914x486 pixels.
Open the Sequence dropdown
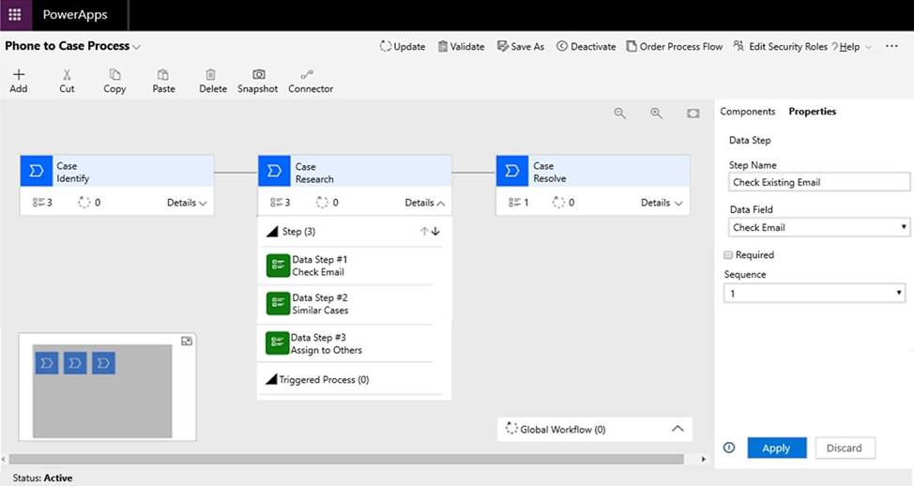[815, 294]
